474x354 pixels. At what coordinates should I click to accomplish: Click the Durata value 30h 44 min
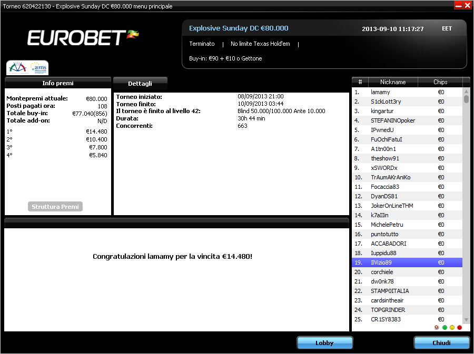(x=251, y=118)
